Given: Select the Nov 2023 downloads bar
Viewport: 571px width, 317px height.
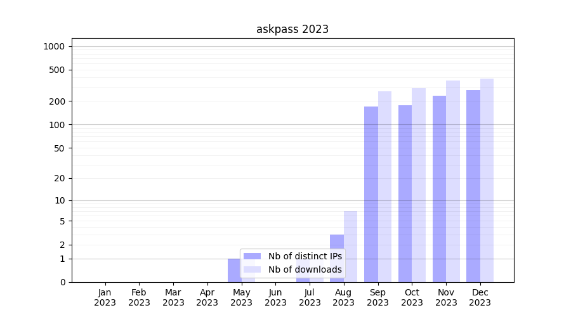Looking at the screenshot, I should (x=453, y=181).
